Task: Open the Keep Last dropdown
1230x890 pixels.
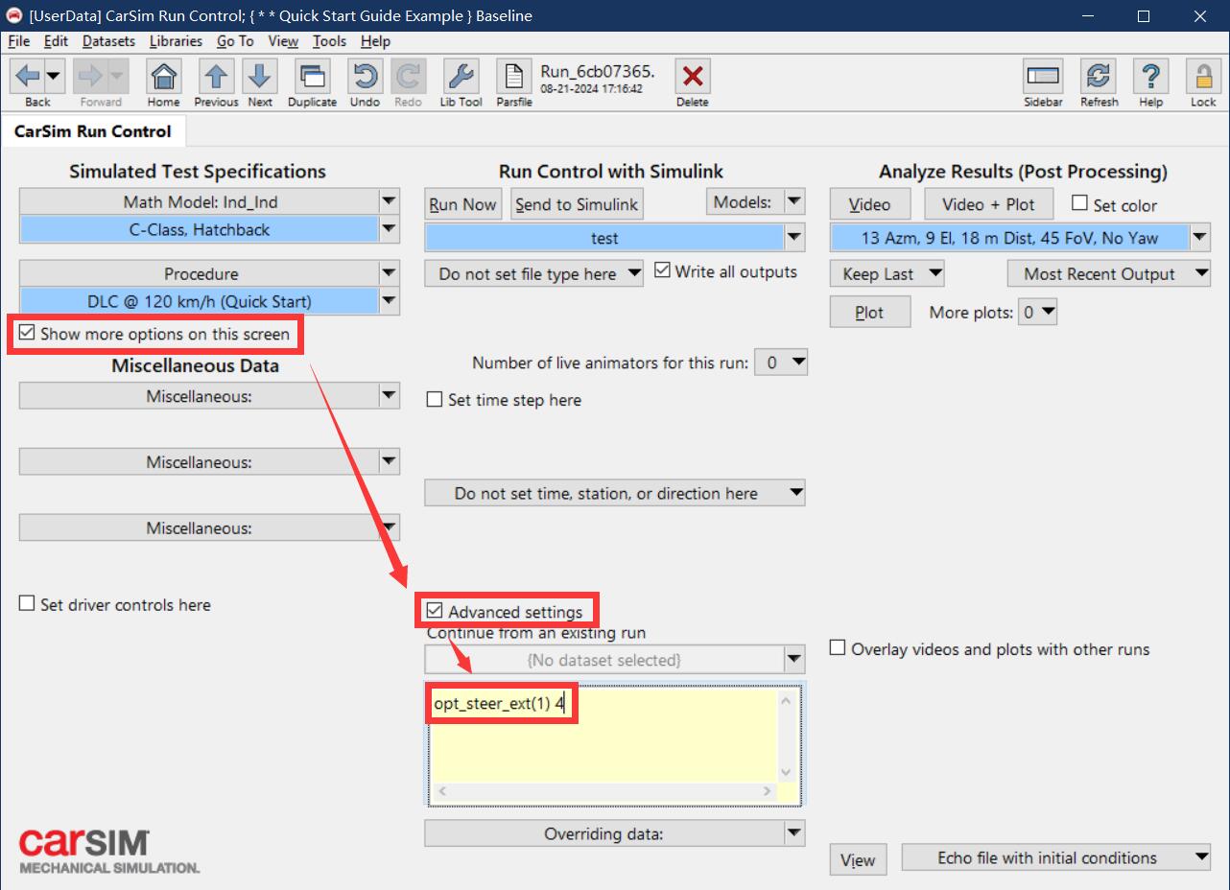Action: pos(887,273)
